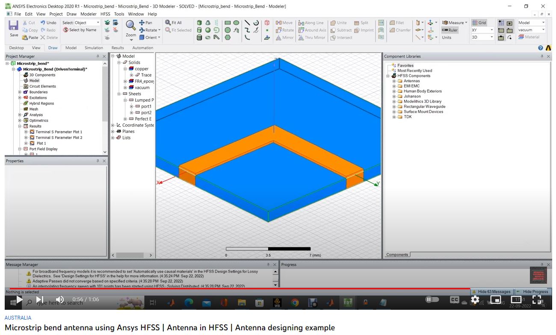Open the Project menu
556x335 pixels.
tap(56, 14)
